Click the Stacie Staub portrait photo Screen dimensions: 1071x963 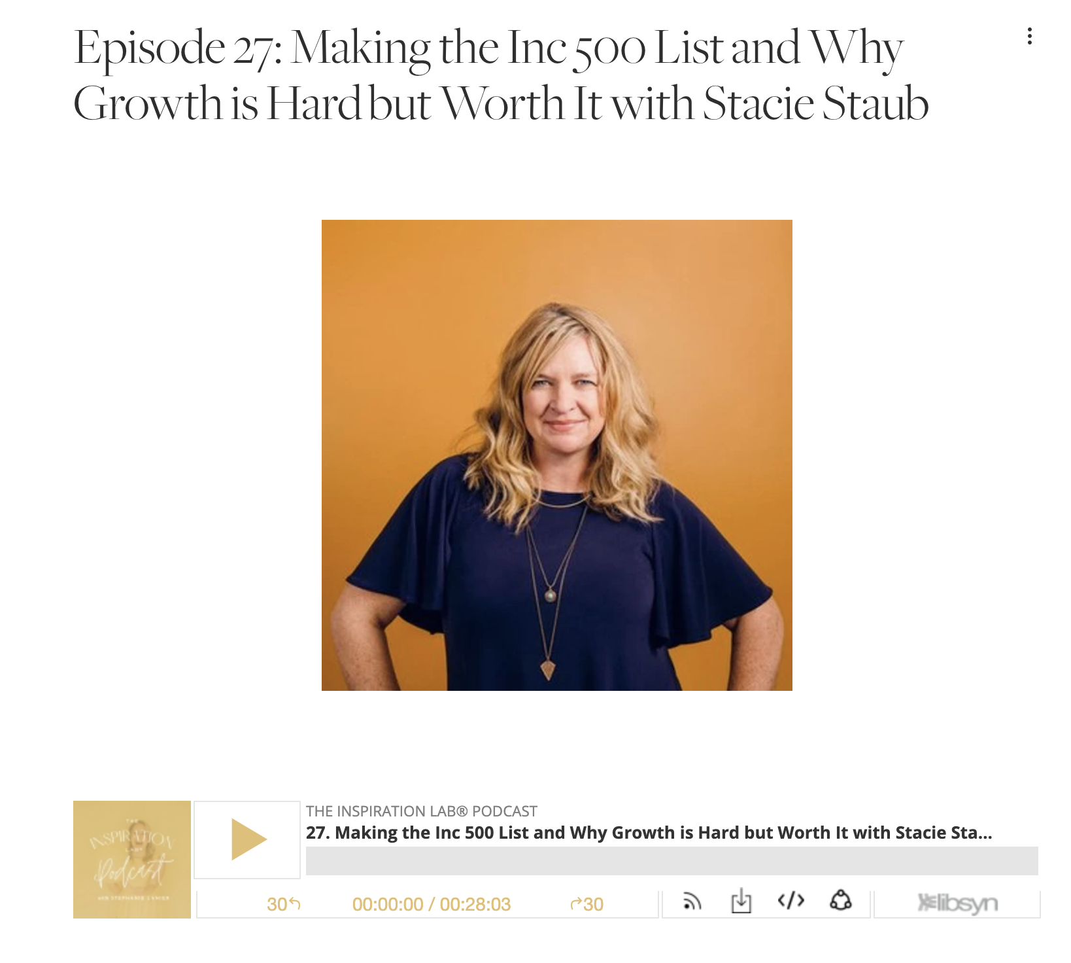557,455
